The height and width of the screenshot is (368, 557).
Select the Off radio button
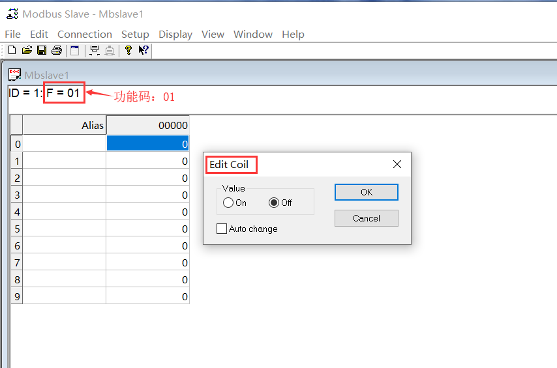(x=274, y=203)
